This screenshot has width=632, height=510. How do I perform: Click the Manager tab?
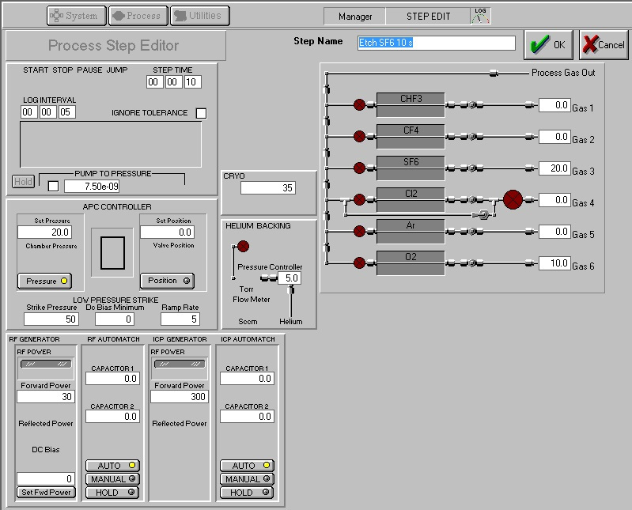[x=355, y=17]
